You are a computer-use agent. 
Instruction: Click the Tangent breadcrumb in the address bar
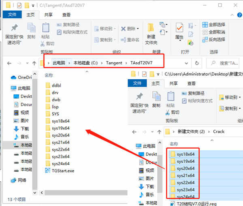[x=114, y=63]
